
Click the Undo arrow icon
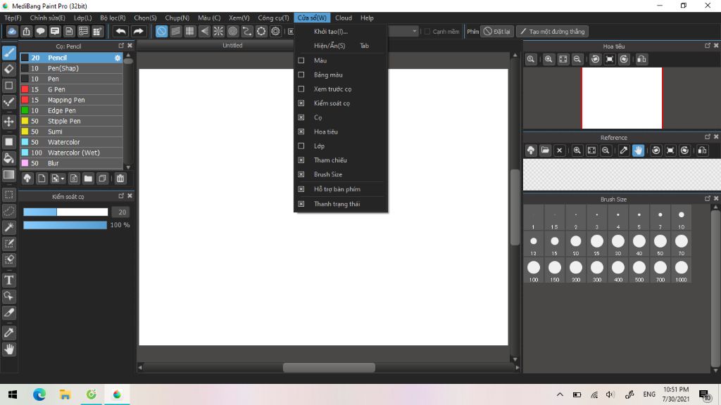pos(121,31)
